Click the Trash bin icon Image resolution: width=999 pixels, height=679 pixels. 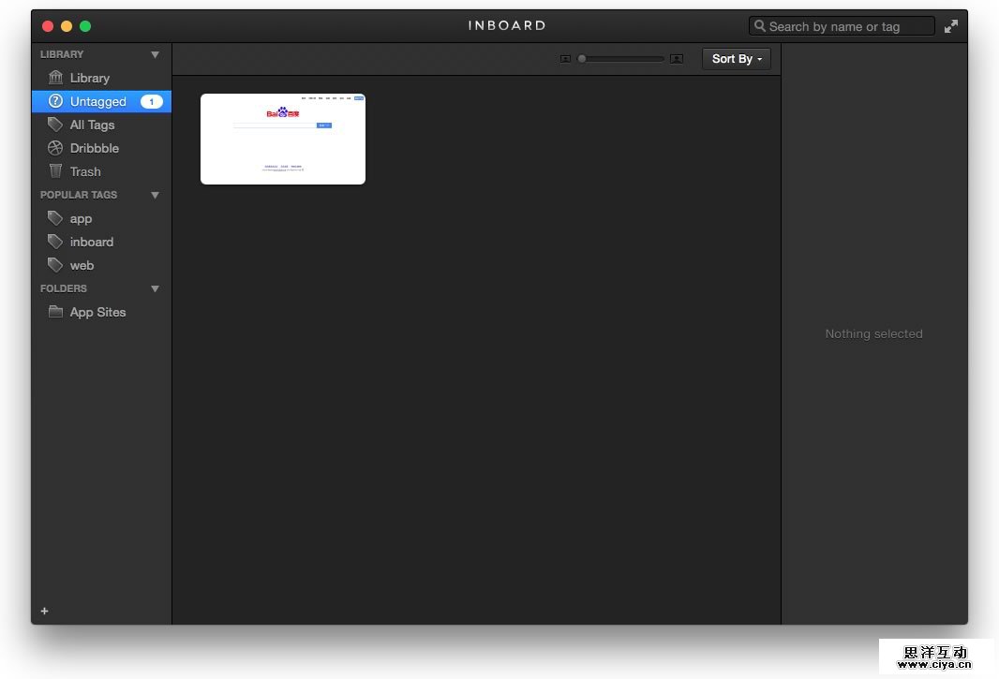pos(55,170)
